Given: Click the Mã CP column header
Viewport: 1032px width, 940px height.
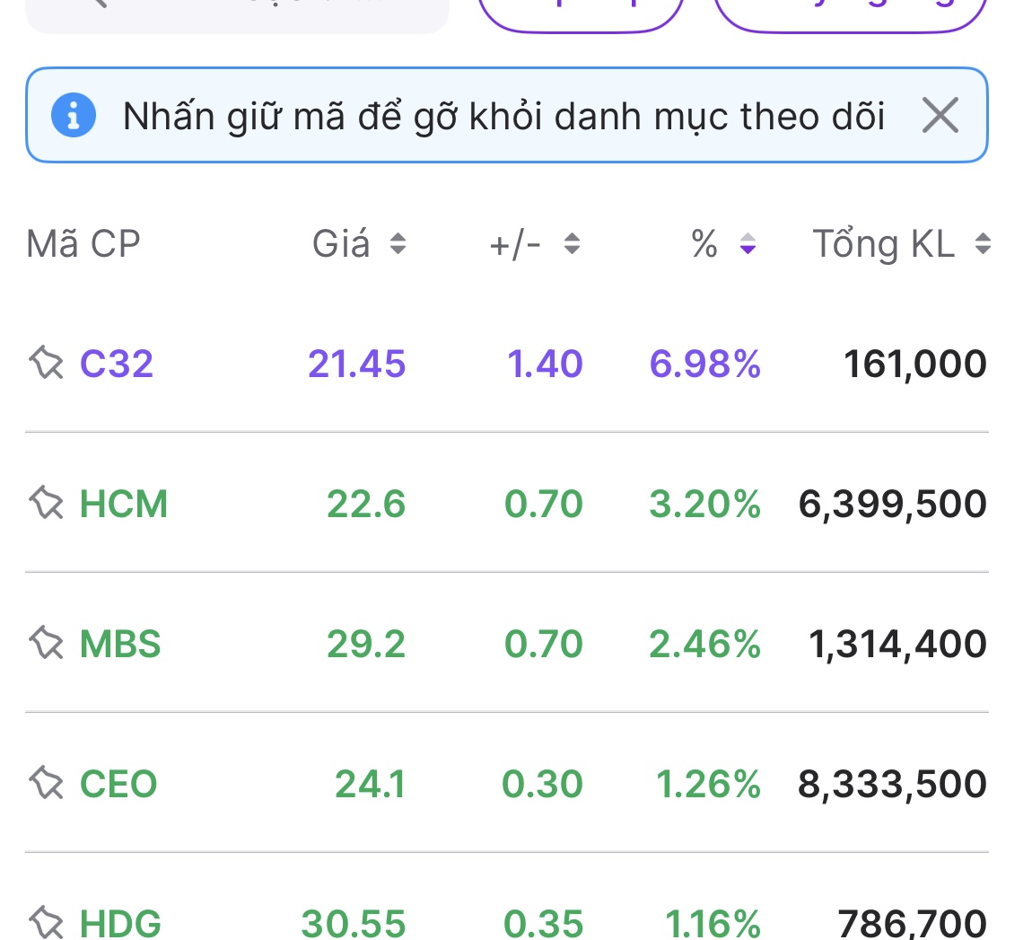Looking at the screenshot, I should 83,244.
